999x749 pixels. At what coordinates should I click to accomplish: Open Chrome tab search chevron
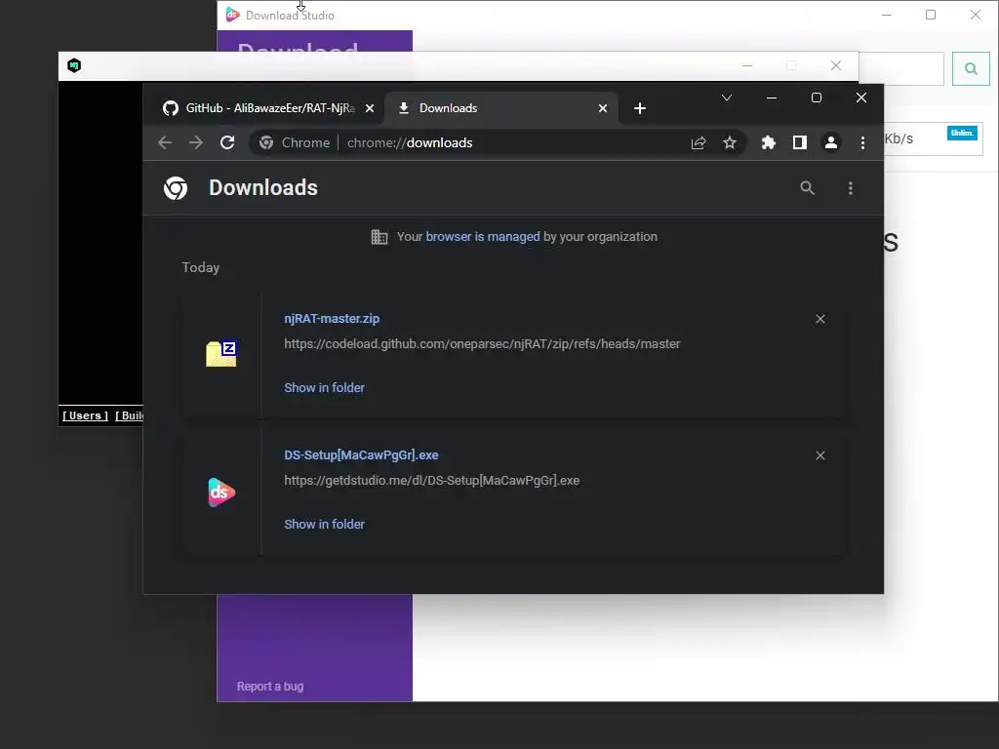726,98
